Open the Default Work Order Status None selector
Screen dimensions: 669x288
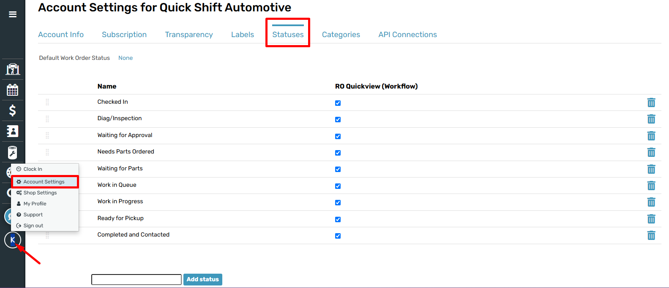coord(126,58)
